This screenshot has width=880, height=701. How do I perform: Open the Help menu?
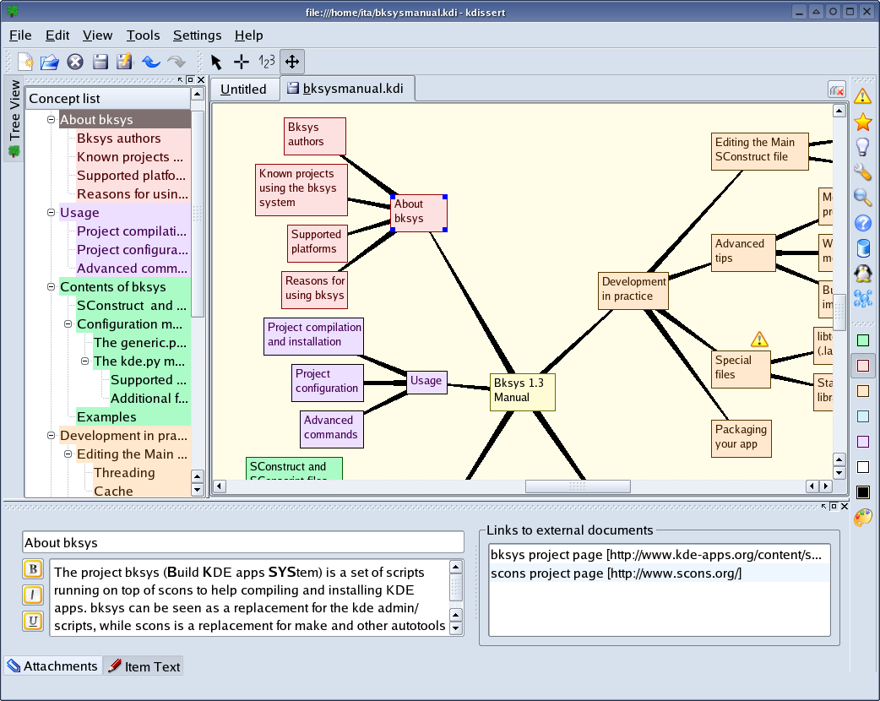(248, 35)
